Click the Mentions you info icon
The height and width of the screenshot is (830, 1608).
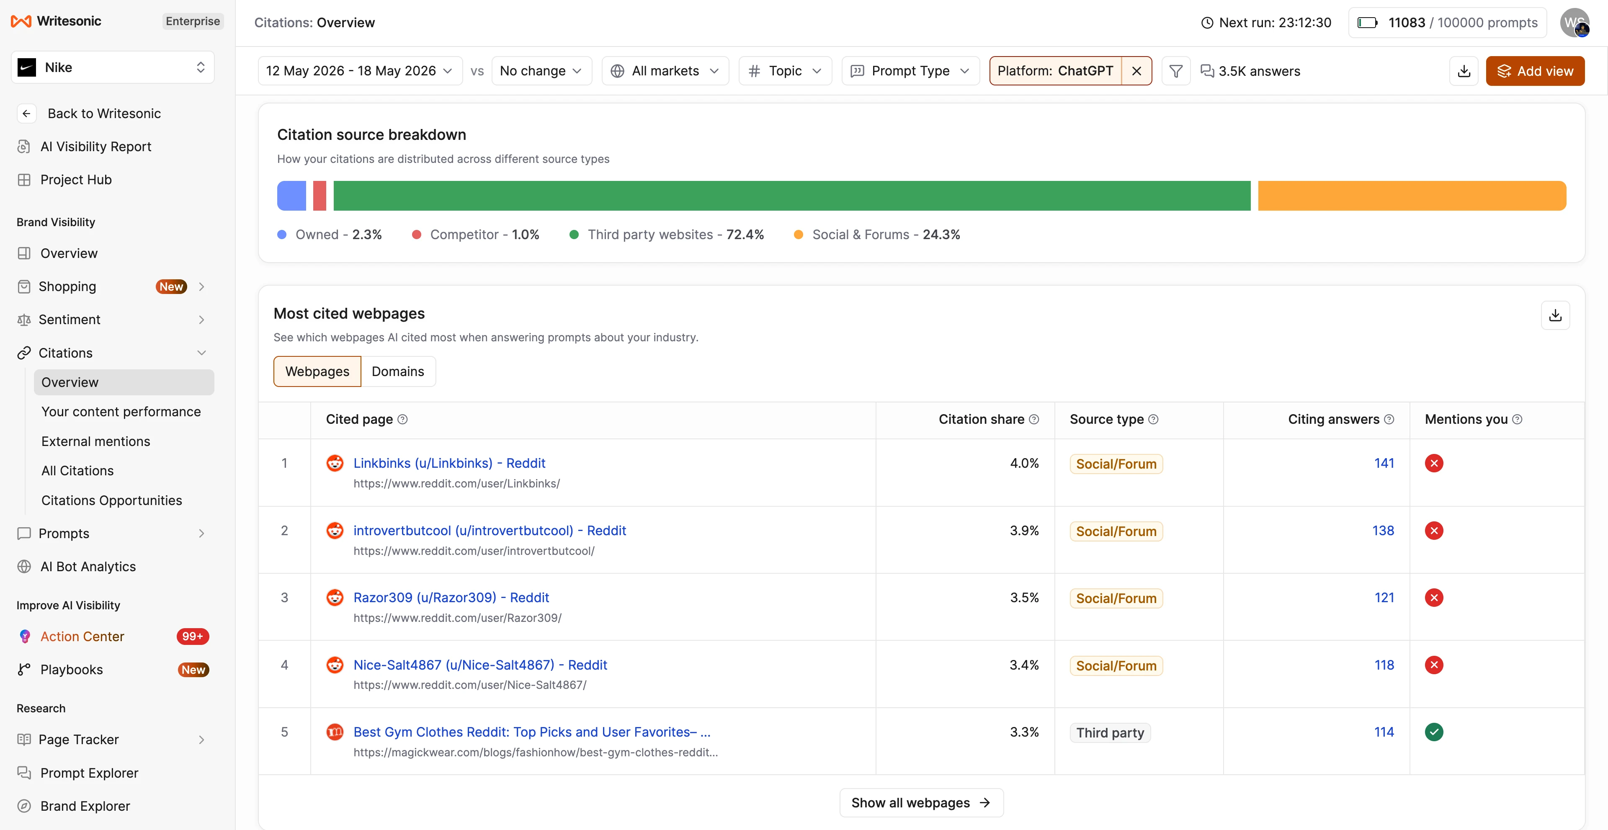[x=1517, y=419]
